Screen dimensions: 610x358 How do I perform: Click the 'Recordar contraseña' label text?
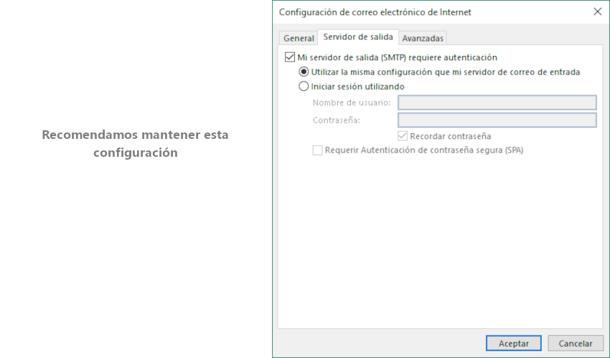pos(450,136)
